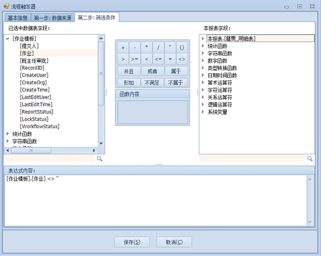Expand 日期时间函数 node

[202, 75]
